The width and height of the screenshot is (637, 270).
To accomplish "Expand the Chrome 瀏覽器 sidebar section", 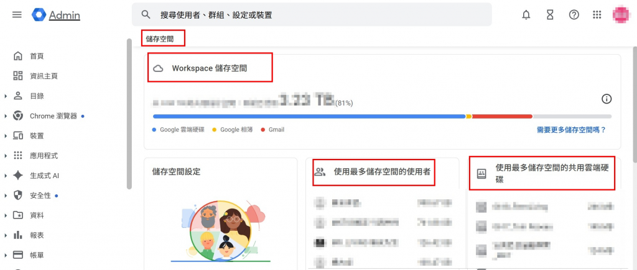I will pyautogui.click(x=6, y=116).
